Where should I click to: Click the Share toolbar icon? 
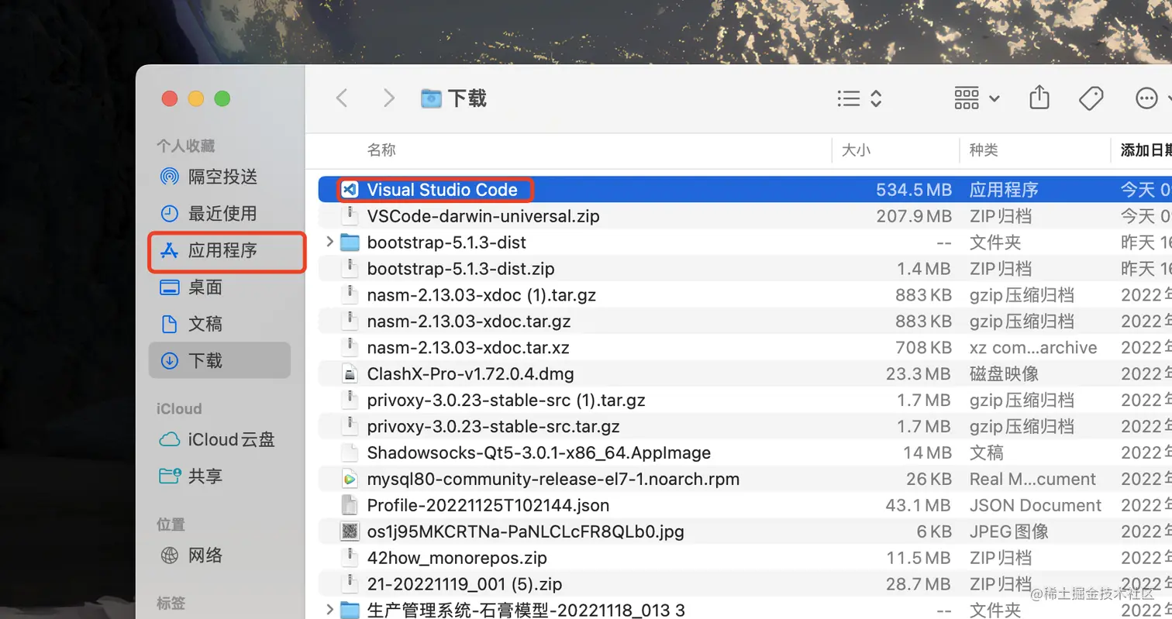point(1039,98)
